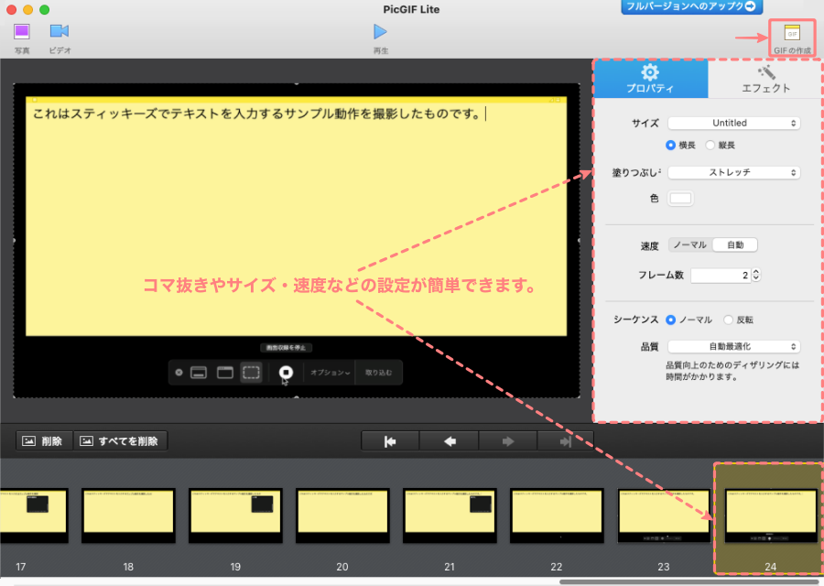Choose the 反転 reverse sequence option
824x586 pixels.
pos(729,320)
